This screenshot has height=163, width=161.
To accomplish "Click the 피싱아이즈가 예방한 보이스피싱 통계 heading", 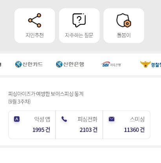I will 46,94.
